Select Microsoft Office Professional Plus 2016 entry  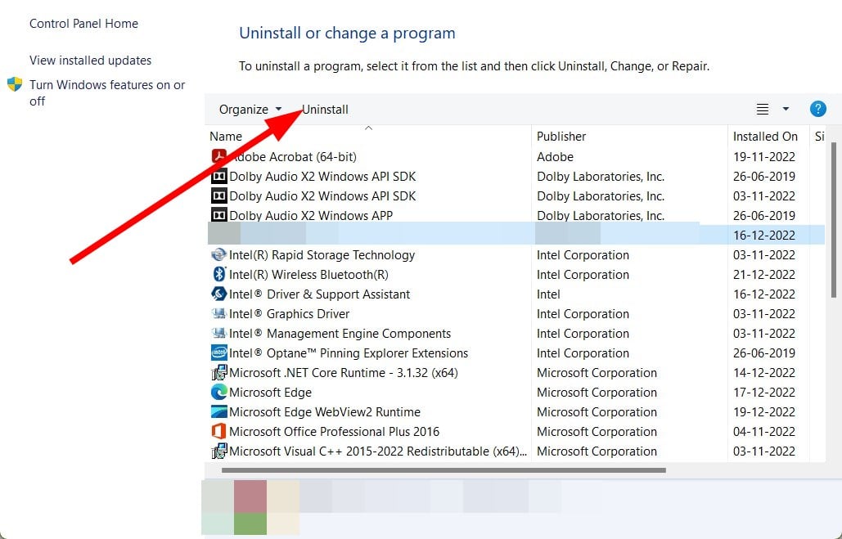pyautogui.click(x=334, y=432)
